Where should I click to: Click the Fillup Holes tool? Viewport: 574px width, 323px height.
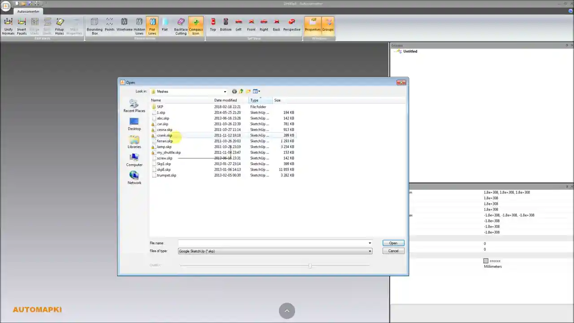tap(60, 25)
